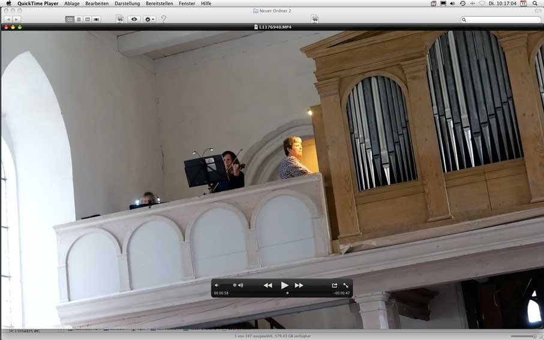544x340 pixels.
Task: Switch Finder to column view
Action: coord(88,19)
